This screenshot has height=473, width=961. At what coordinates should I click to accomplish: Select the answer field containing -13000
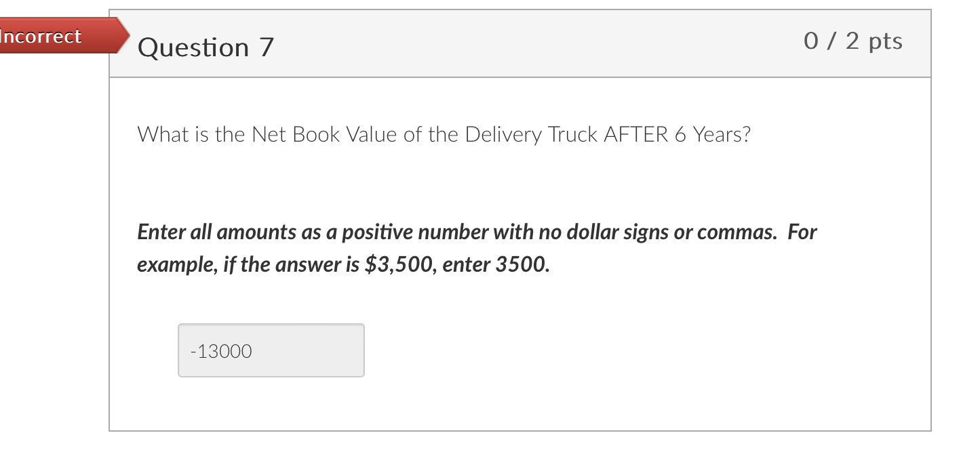click(271, 350)
